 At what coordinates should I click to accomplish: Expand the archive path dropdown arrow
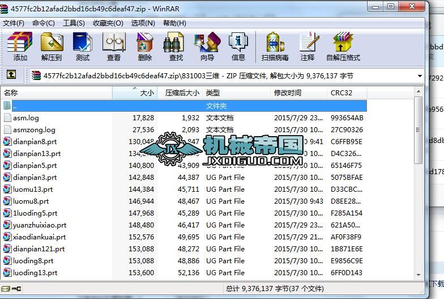(420, 76)
